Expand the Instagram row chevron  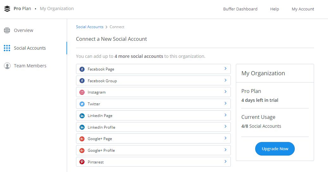click(x=225, y=92)
